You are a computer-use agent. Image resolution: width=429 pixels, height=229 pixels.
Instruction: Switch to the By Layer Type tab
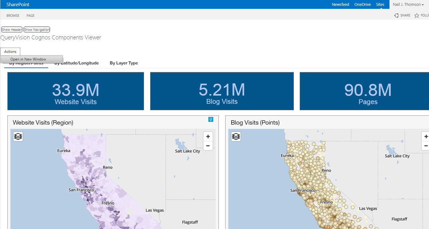coord(124,63)
